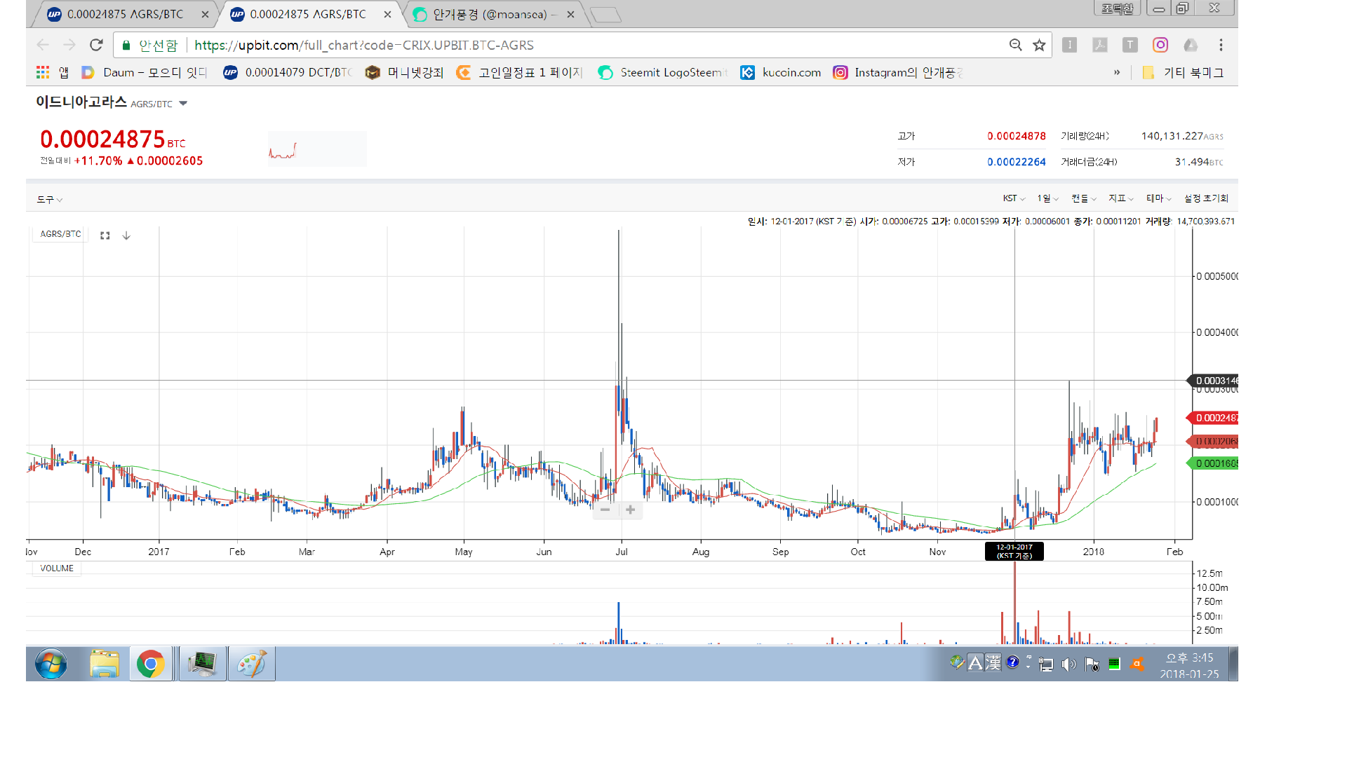This screenshot has height=757, width=1347.
Task: Click the VOLUME pane label
Action: (57, 568)
